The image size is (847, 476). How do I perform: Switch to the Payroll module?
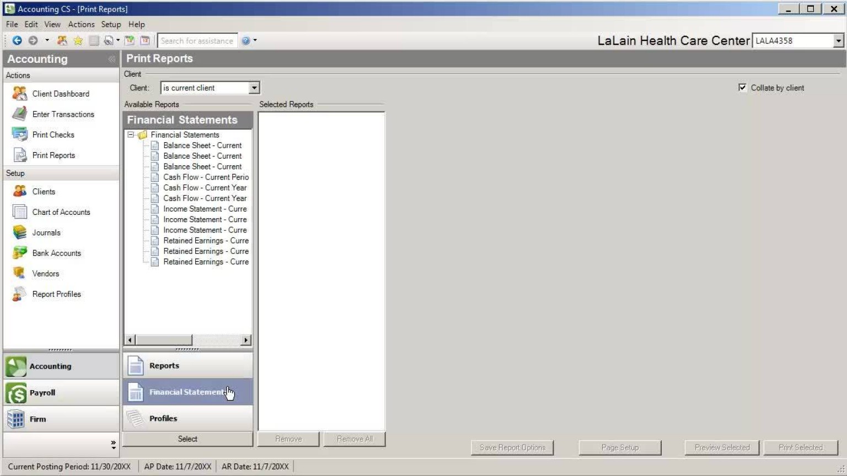click(x=42, y=393)
